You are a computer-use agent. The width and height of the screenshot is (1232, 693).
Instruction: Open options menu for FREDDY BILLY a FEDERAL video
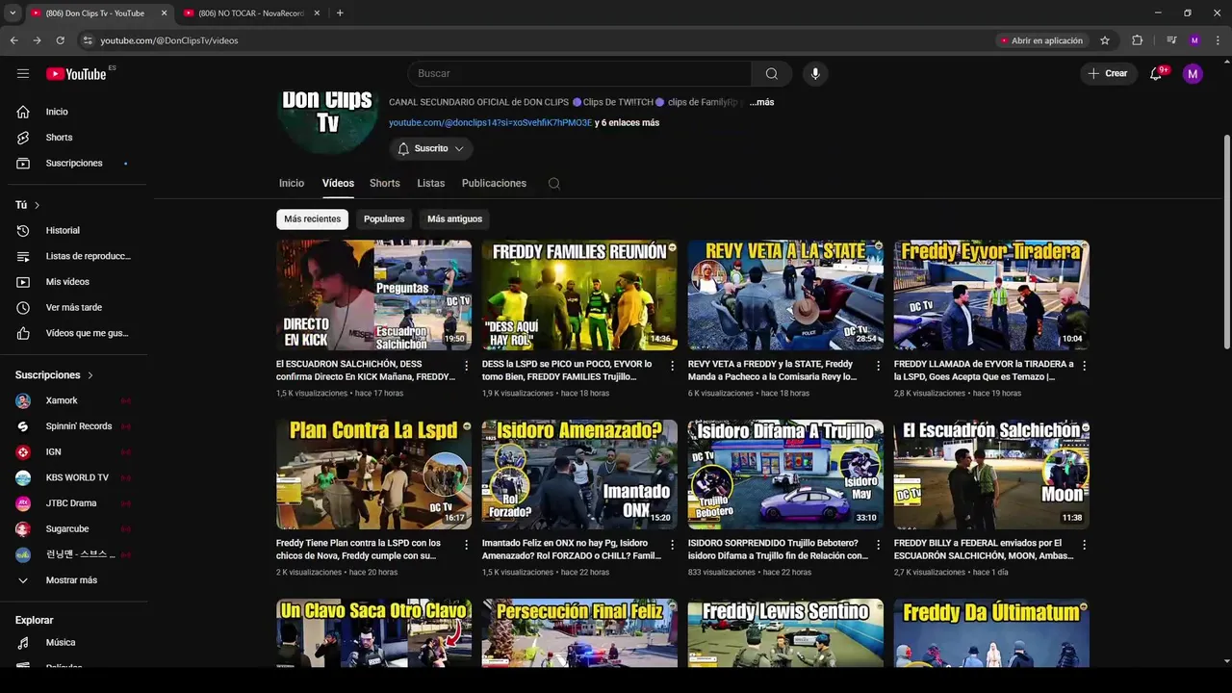1084,545
